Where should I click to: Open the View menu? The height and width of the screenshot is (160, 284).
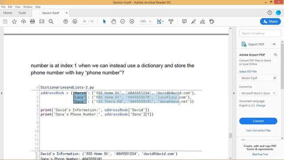click(18, 7)
